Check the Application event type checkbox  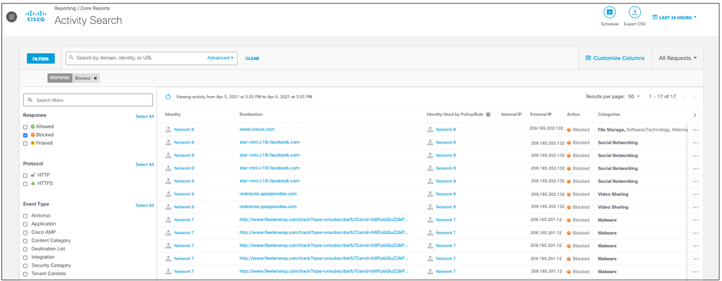[25, 224]
